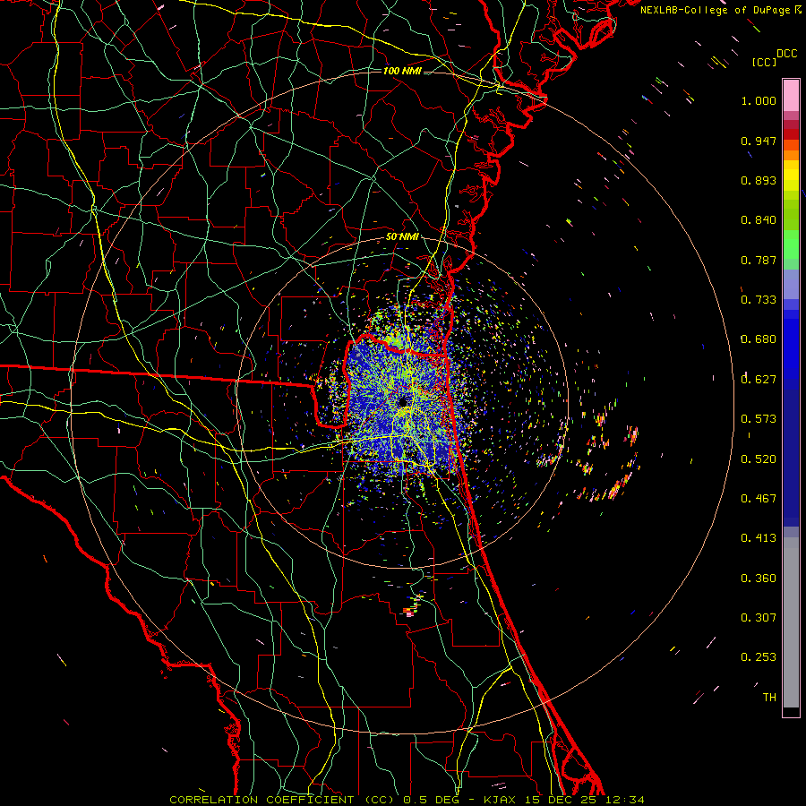
Task: Click the [CC] label near the legend
Action: tap(765, 62)
